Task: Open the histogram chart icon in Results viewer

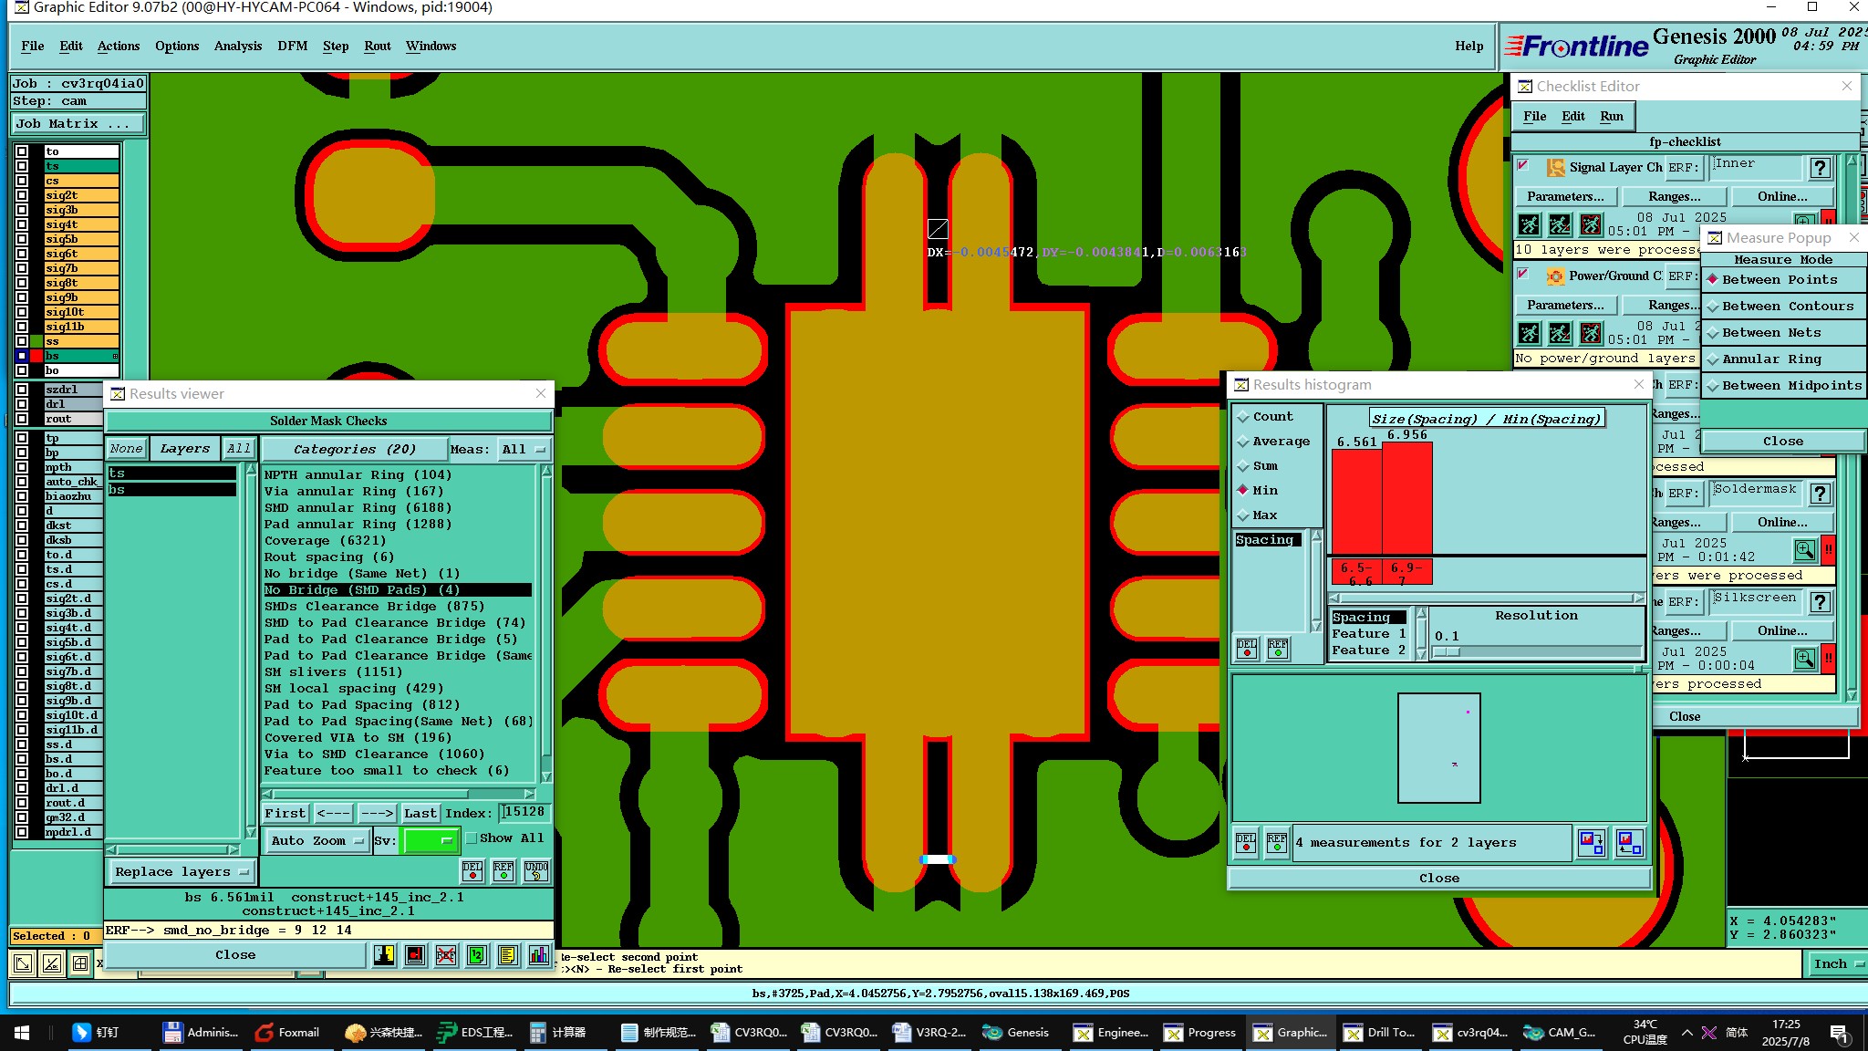Action: [x=538, y=955]
